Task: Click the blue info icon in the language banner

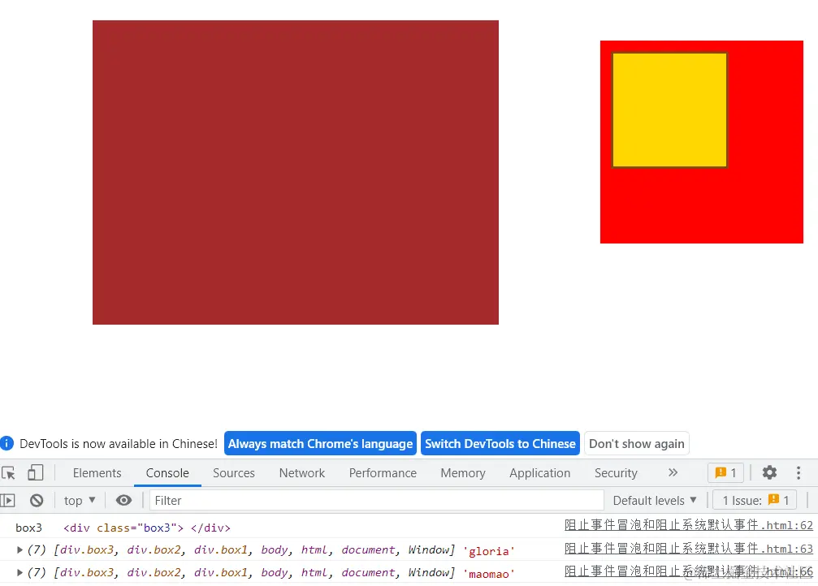Action: tap(6, 443)
